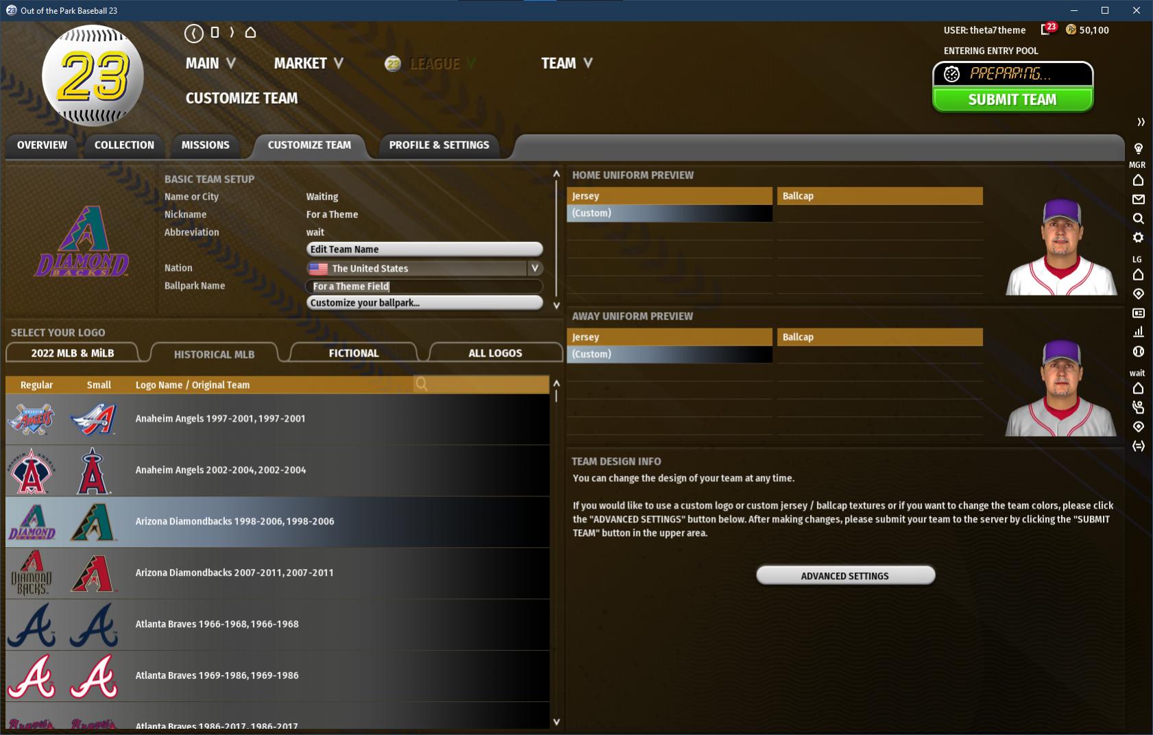Open the mail envelope icon in sidebar
The height and width of the screenshot is (735, 1153).
tap(1139, 200)
